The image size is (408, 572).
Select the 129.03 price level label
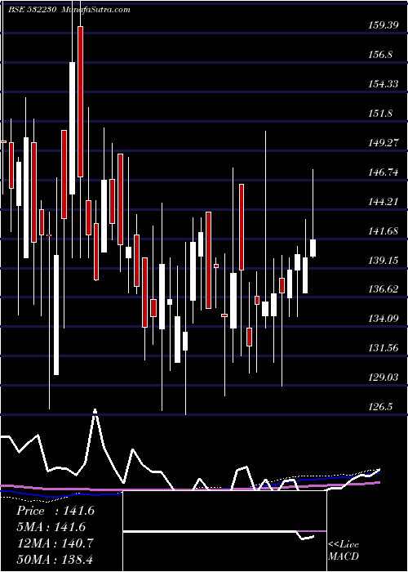[x=383, y=377]
